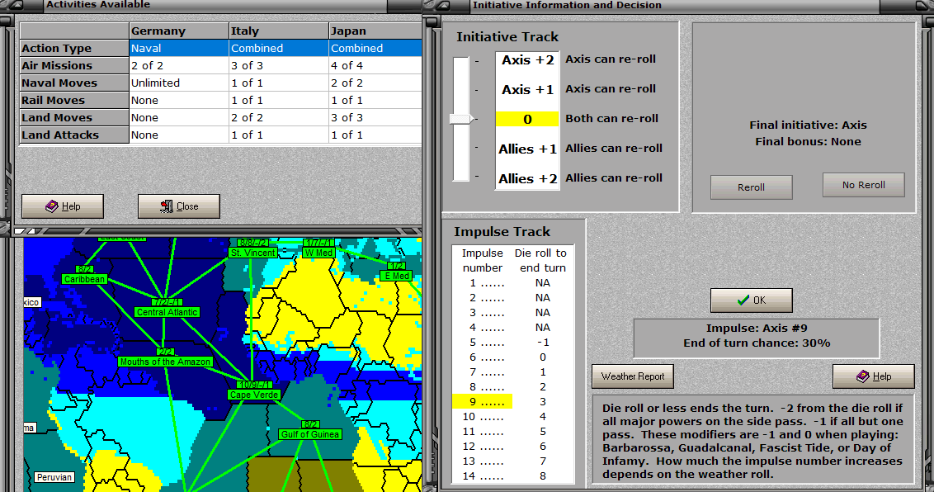The width and height of the screenshot is (934, 492).
Task: Click Japan's 3 of 3 land moves cell
Action: pyautogui.click(x=375, y=117)
